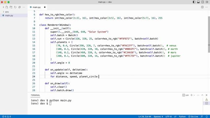Switch to the TERMINAL panel tab

click(35, 95)
